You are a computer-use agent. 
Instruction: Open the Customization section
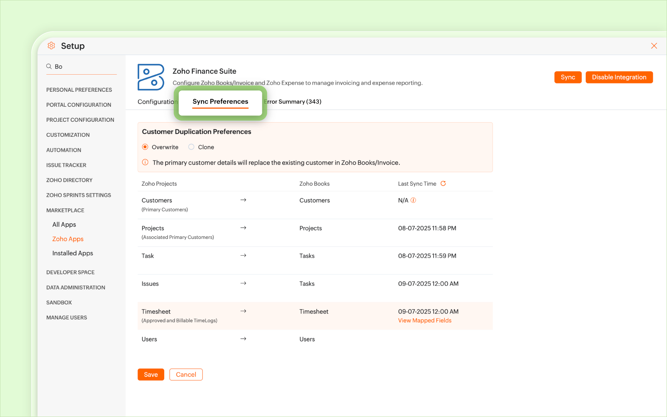(68, 135)
